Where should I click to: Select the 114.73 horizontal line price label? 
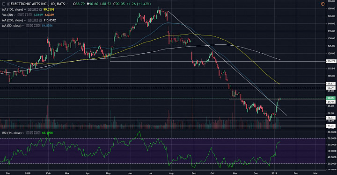click(331, 61)
